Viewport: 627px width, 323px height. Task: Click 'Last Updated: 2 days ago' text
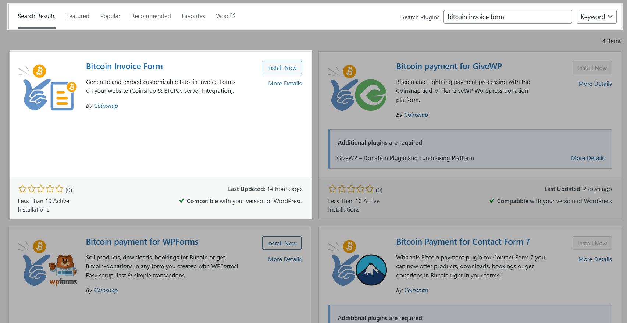[x=578, y=189]
